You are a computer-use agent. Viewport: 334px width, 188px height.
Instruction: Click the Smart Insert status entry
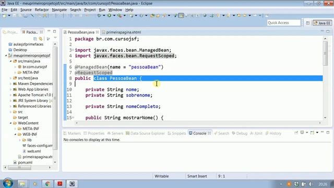197,177
